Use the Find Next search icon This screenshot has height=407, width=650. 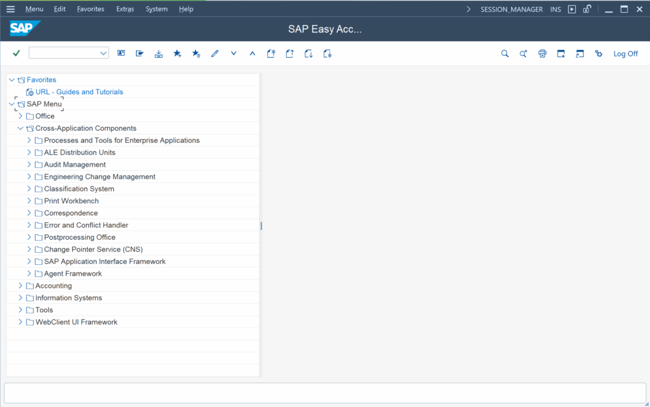(x=523, y=53)
